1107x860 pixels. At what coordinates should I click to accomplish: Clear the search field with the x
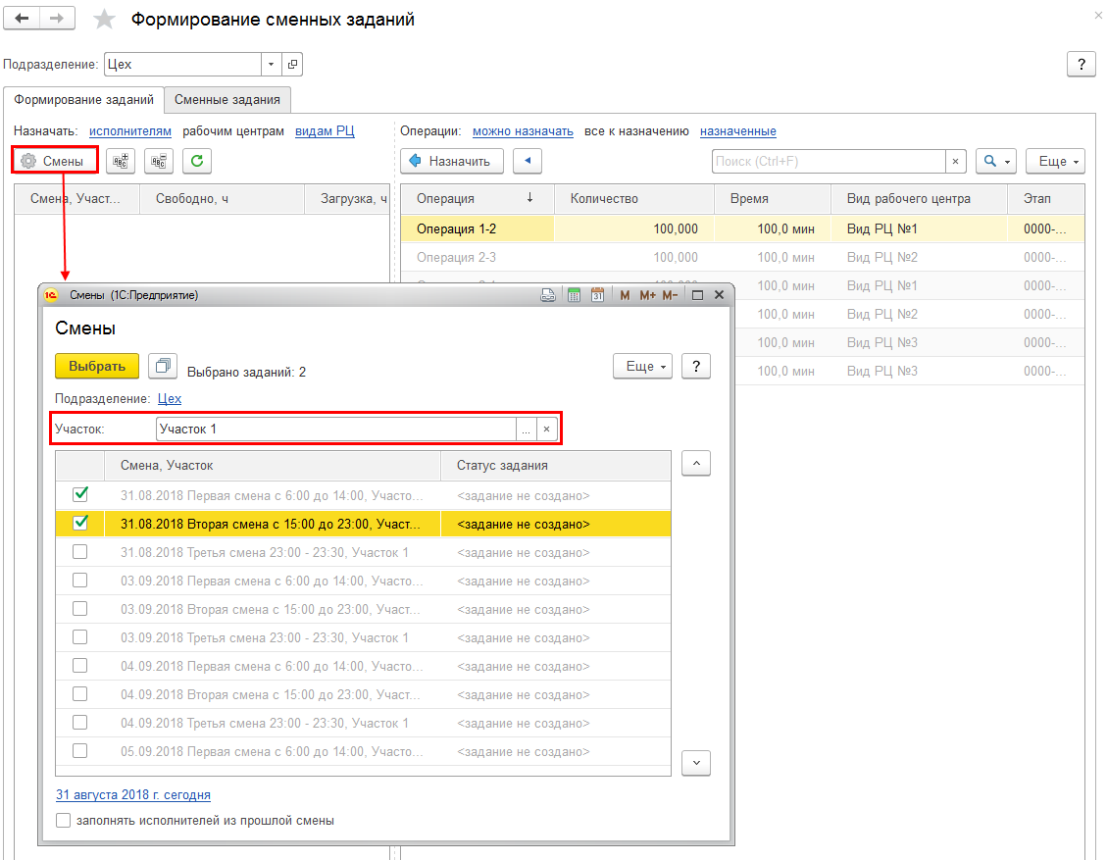click(x=955, y=162)
